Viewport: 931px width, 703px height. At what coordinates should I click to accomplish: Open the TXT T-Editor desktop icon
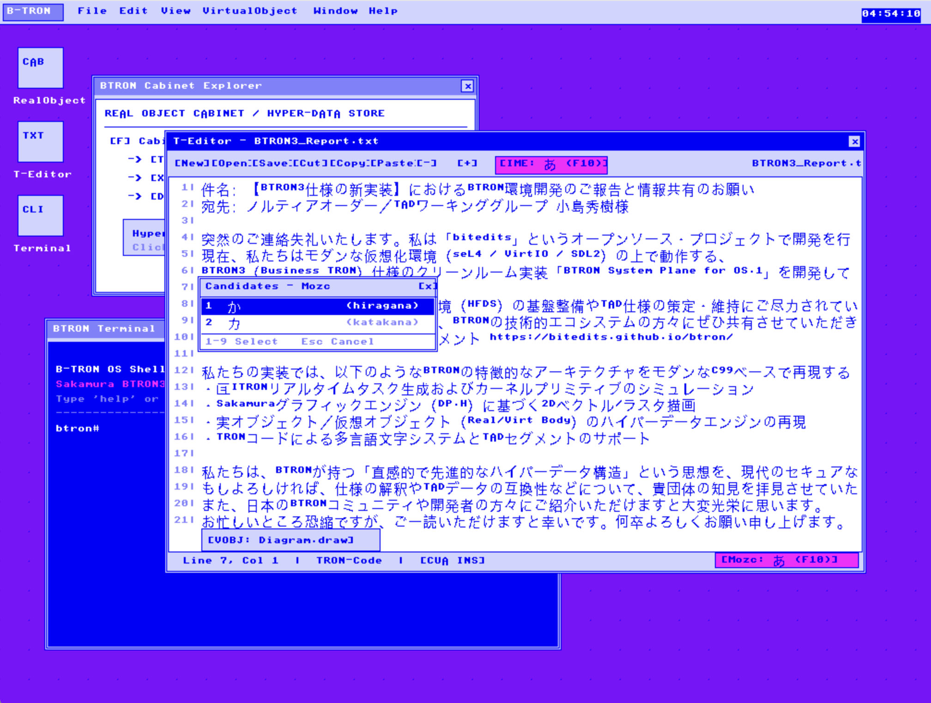(x=41, y=142)
